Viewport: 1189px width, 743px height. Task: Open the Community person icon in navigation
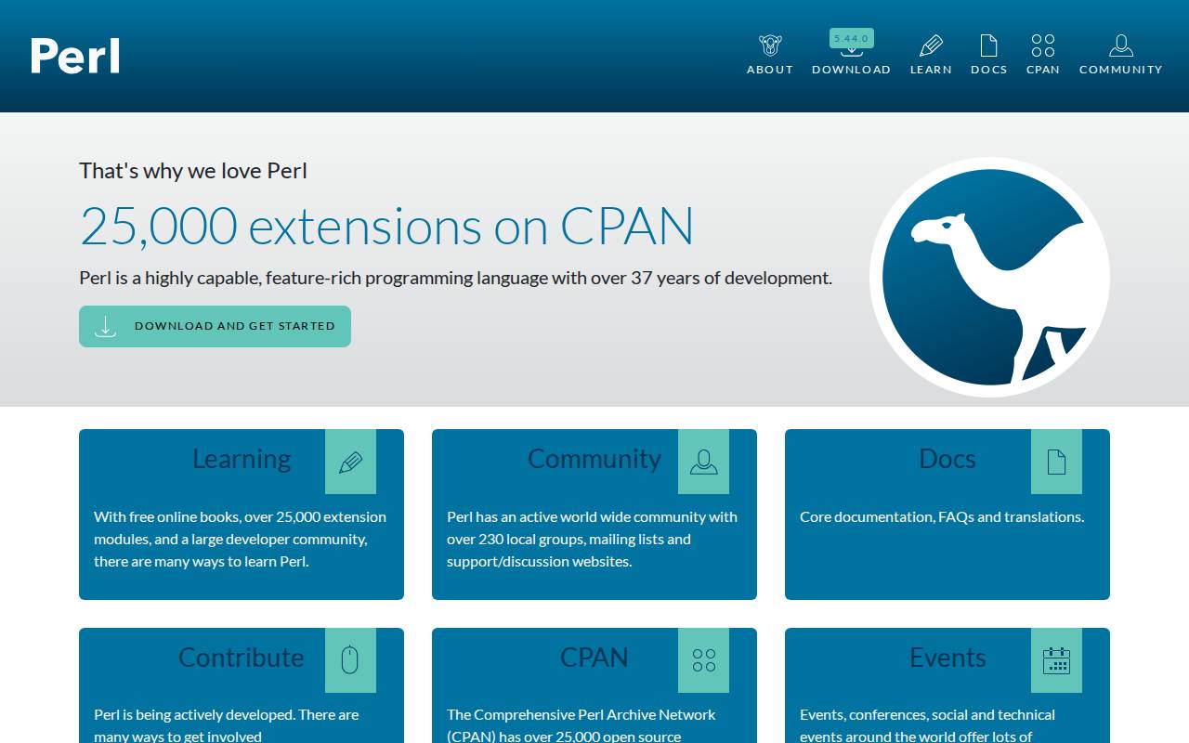(x=1121, y=46)
